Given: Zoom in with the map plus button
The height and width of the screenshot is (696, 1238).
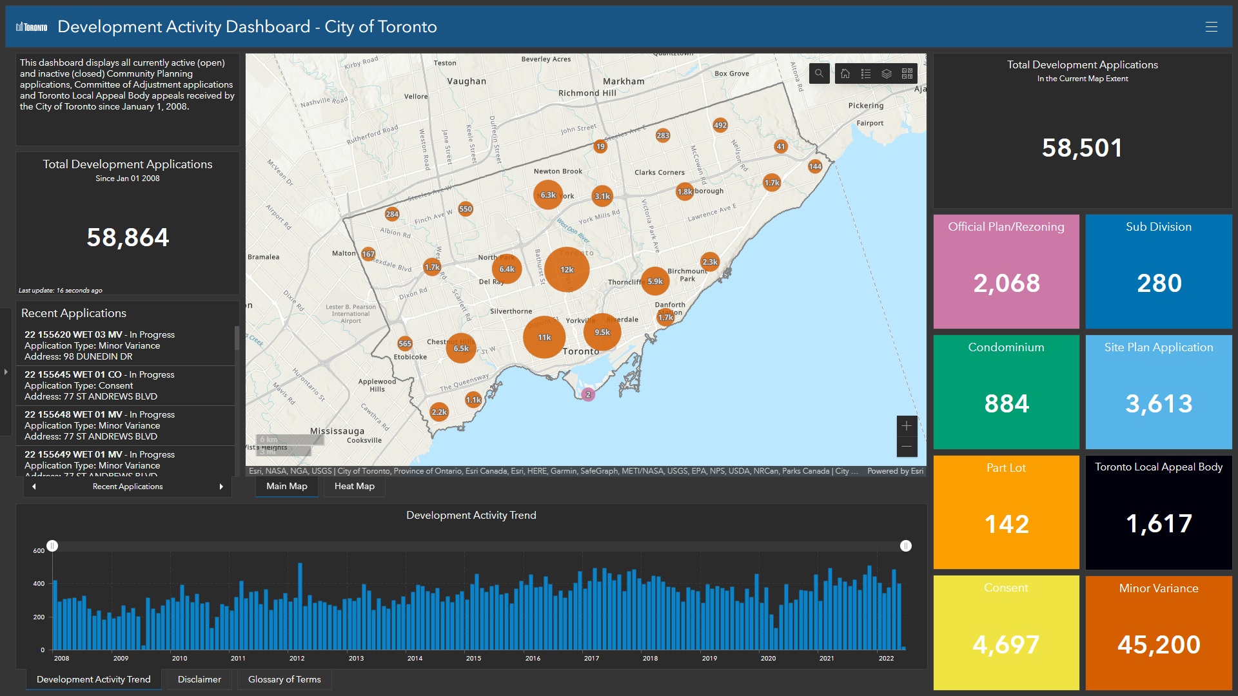Looking at the screenshot, I should 907,426.
